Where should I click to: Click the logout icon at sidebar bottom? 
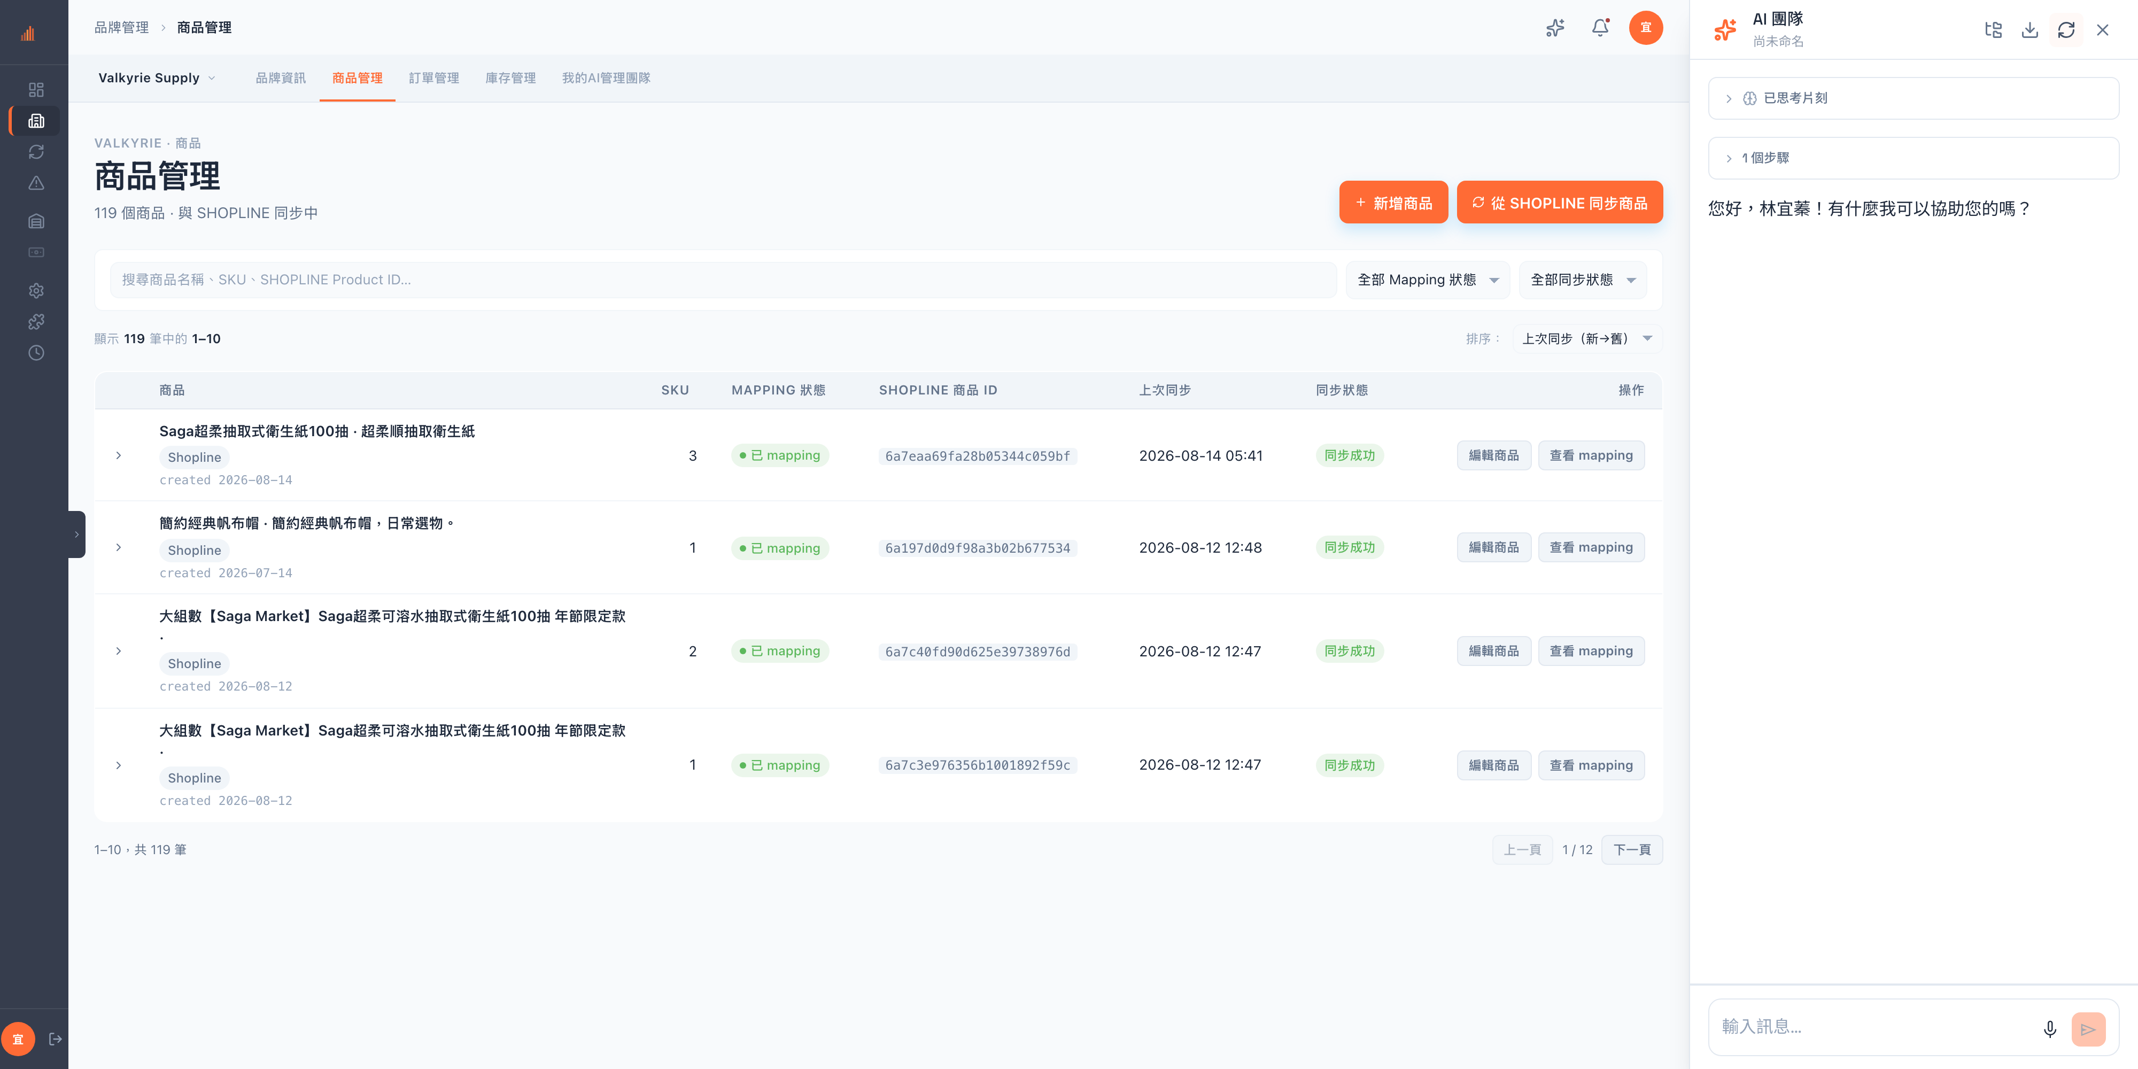point(56,1039)
